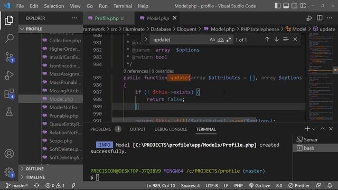Start Go Live server
Image resolution: width=338 pixels, height=190 pixels.
[259, 185]
